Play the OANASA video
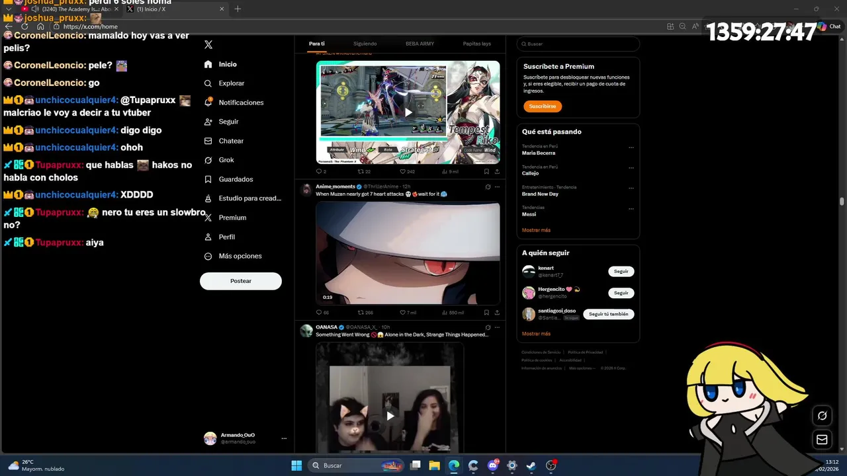 [390, 416]
